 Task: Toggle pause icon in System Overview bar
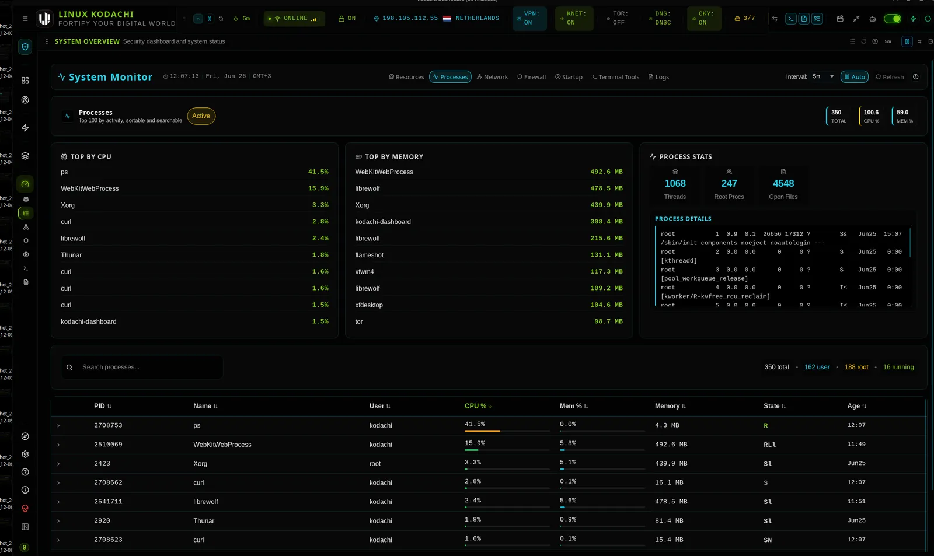click(907, 41)
